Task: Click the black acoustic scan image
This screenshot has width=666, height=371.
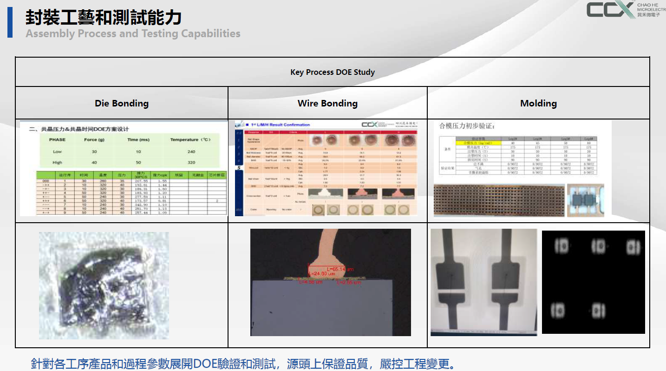Action: tap(593, 282)
